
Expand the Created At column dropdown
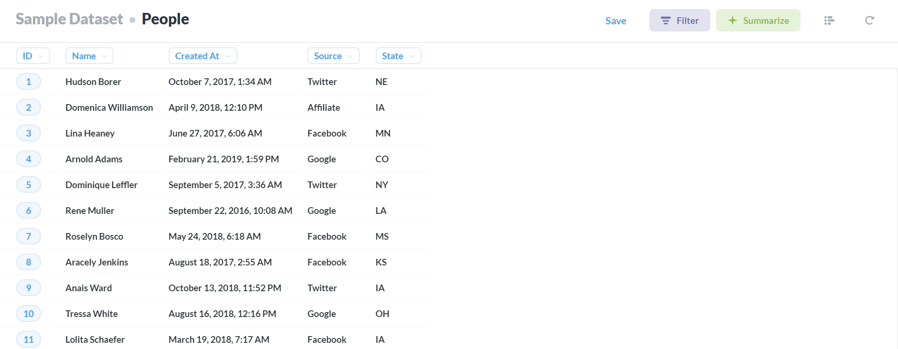[x=202, y=56]
